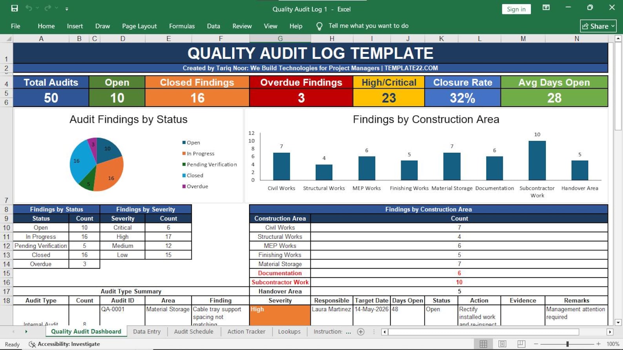Viewport: 623px width, 350px height.
Task: Click the Tell me what you want to do box
Action: click(368, 26)
